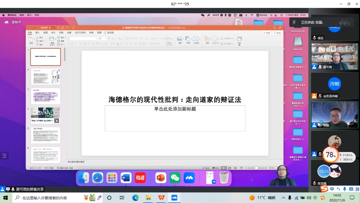Click the save icon in PowerPoint title bar
This screenshot has height=203, width=360.
[63, 28]
